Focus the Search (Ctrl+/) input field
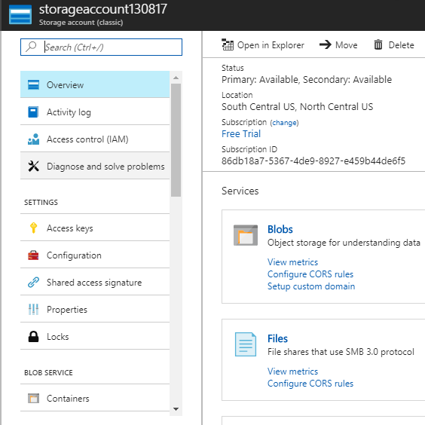Screen dimensions: 425x425 click(101, 47)
